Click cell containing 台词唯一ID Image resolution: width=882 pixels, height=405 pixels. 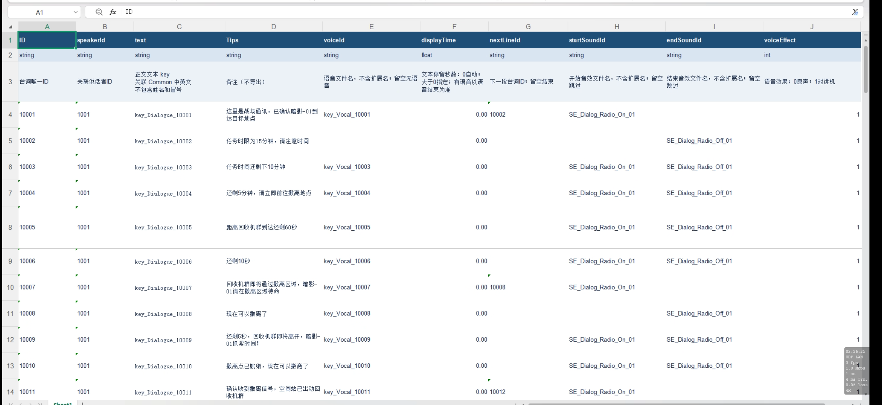tap(47, 82)
